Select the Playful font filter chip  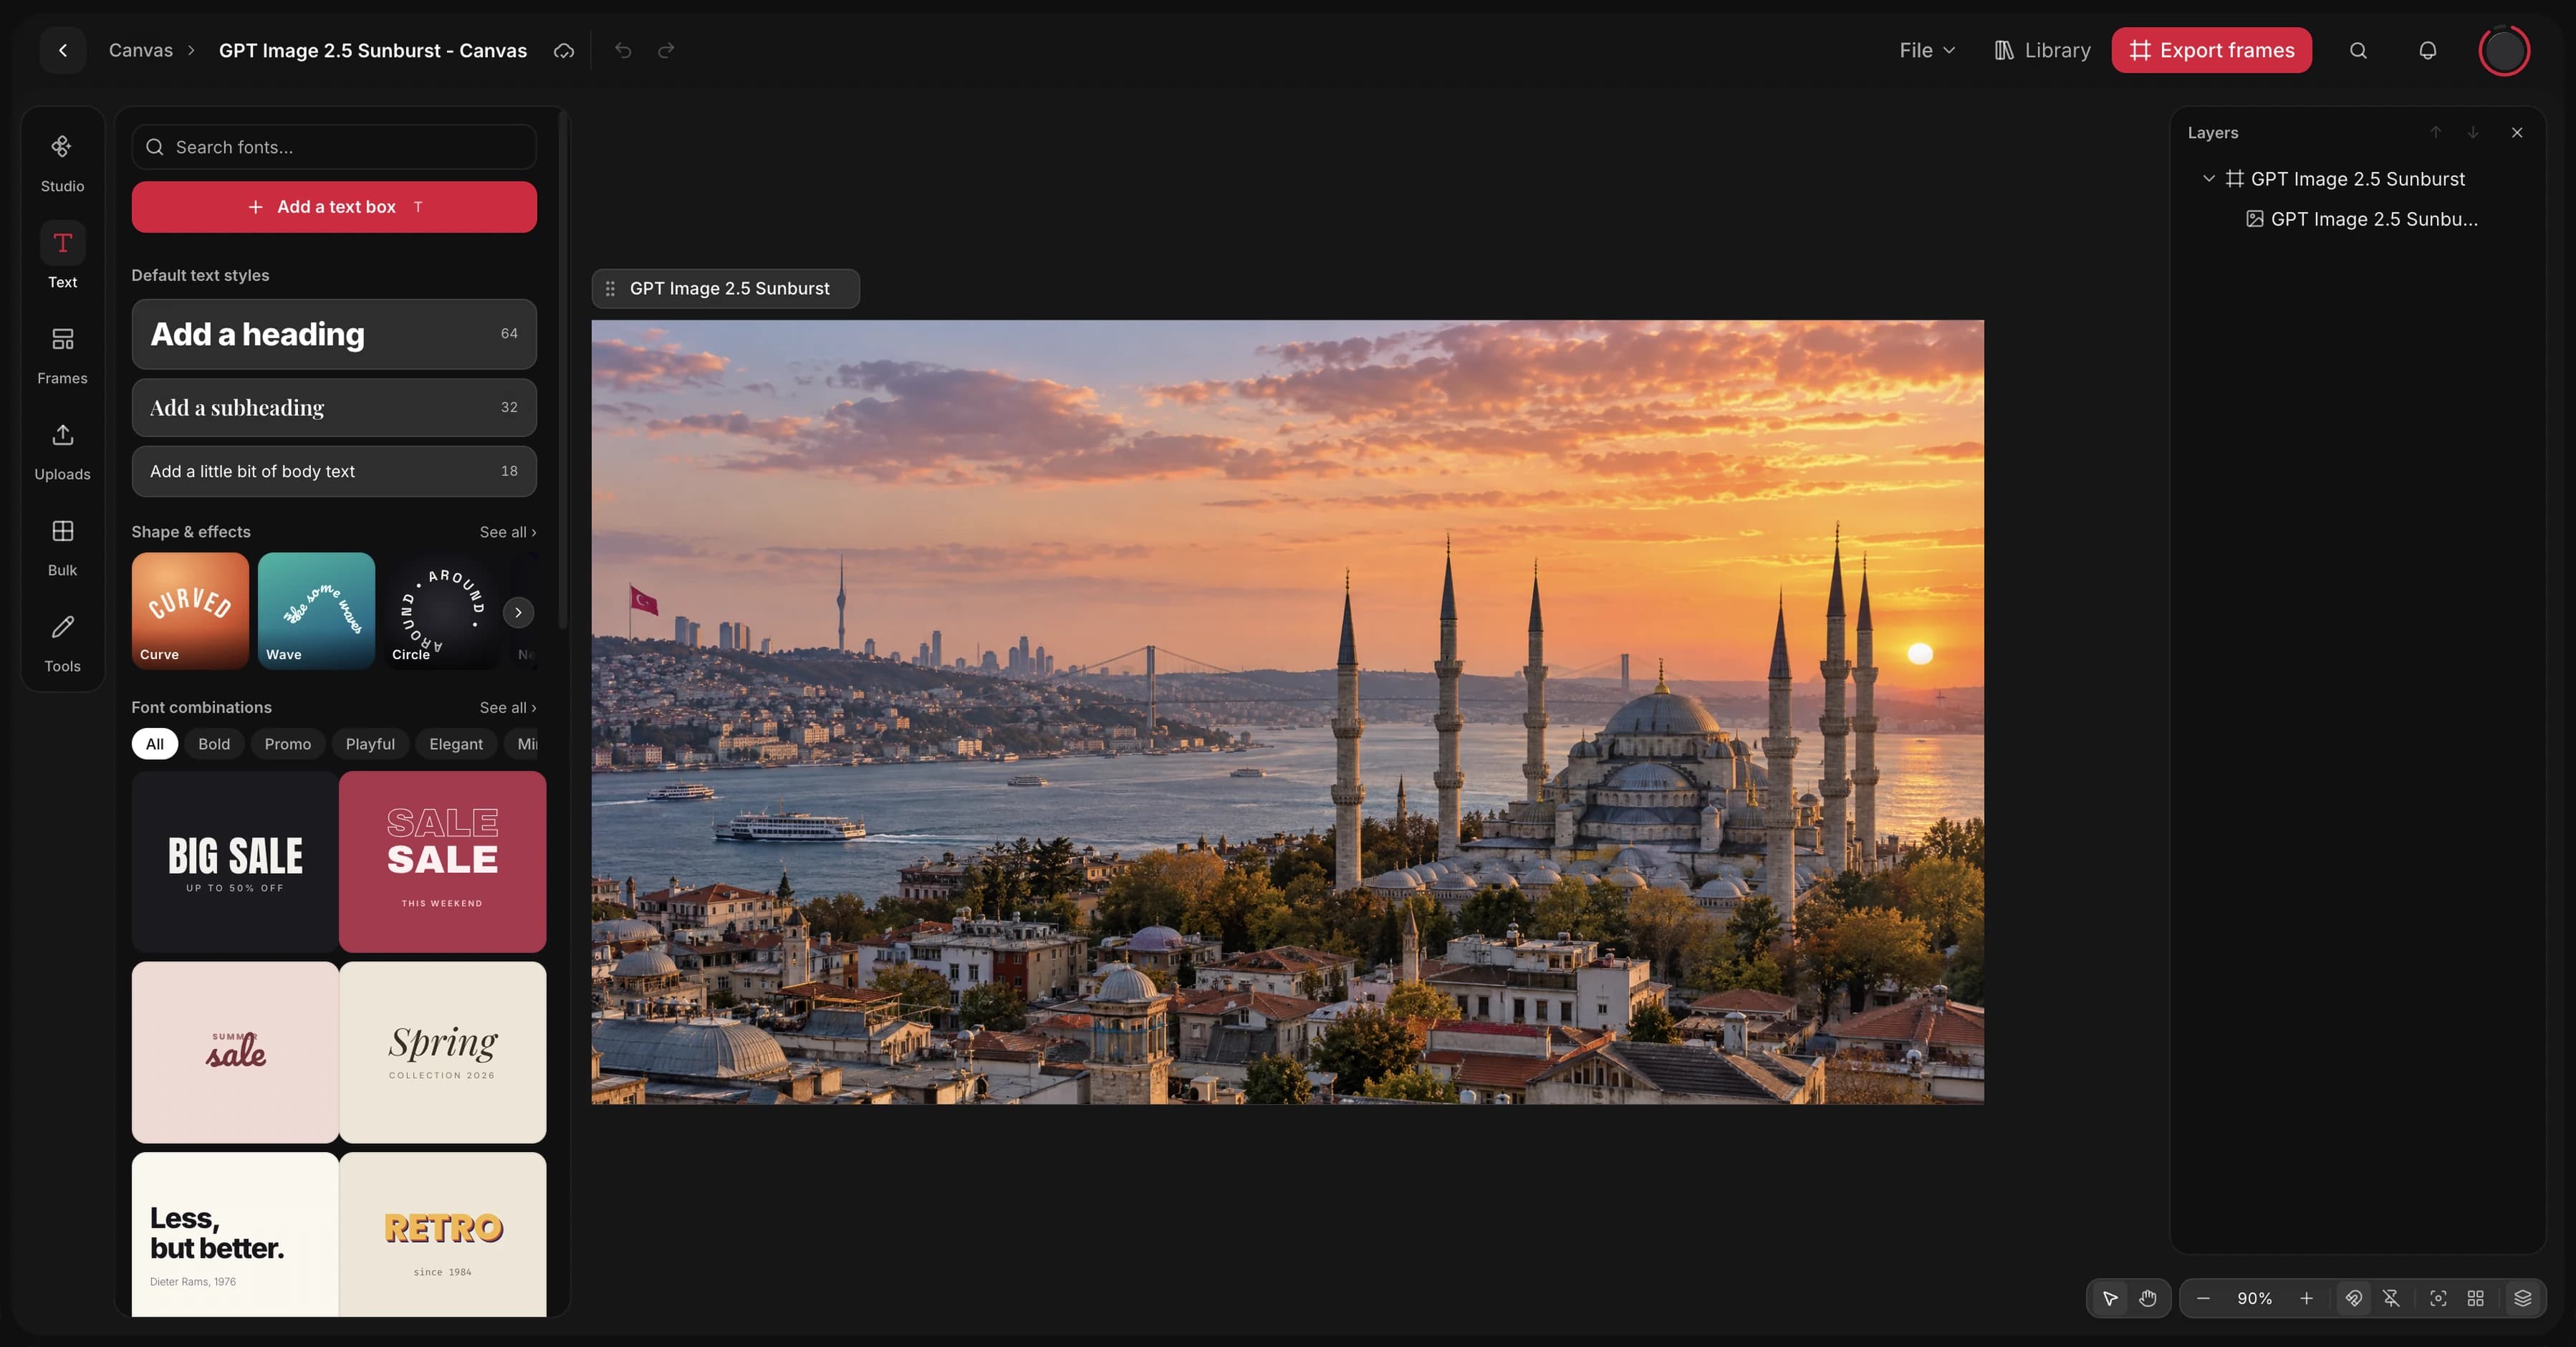point(370,743)
